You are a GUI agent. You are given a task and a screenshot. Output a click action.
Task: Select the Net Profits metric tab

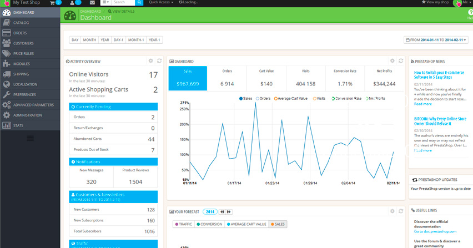coord(384,78)
